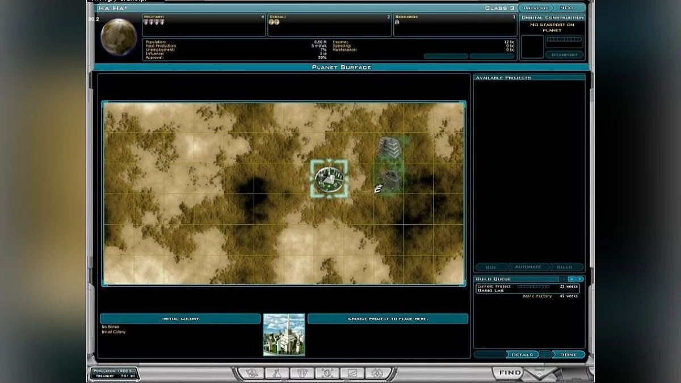The image size is (681, 383).
Task: Click the empty orbital construction slot
Action: coord(532,47)
